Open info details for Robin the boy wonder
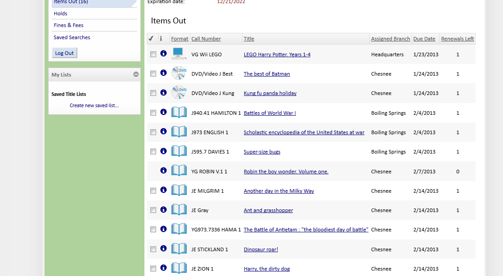Viewport: 503px width, 276px height. (163, 171)
